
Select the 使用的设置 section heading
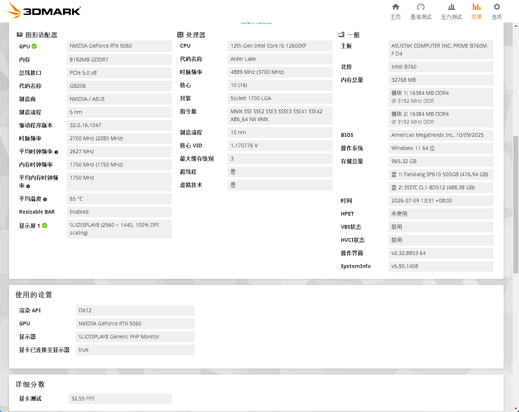(x=34, y=295)
